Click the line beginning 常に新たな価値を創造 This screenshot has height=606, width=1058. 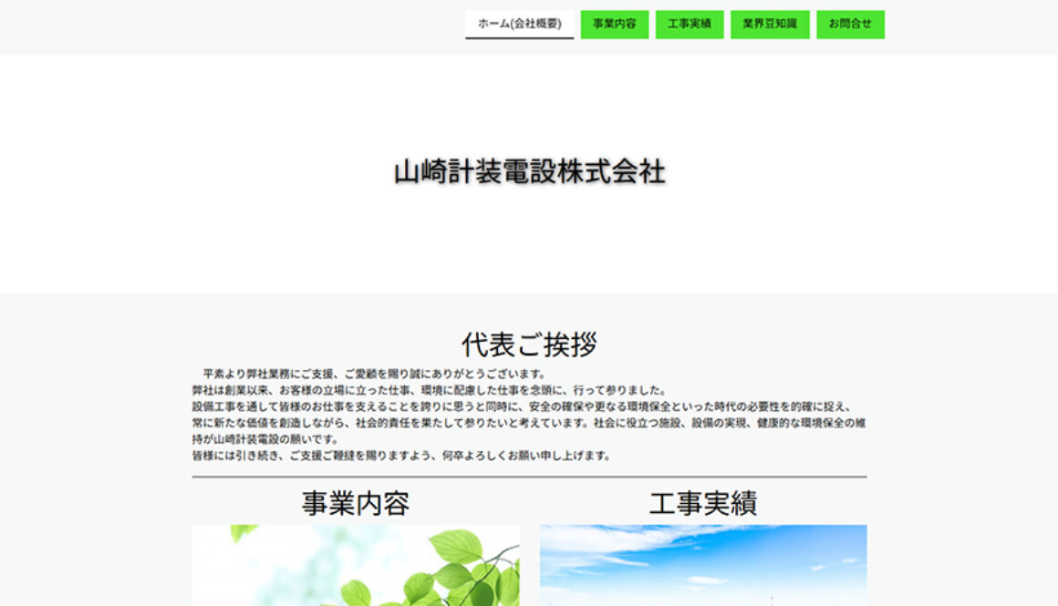pyautogui.click(x=528, y=423)
